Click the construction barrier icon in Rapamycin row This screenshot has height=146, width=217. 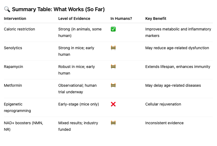coord(113,67)
